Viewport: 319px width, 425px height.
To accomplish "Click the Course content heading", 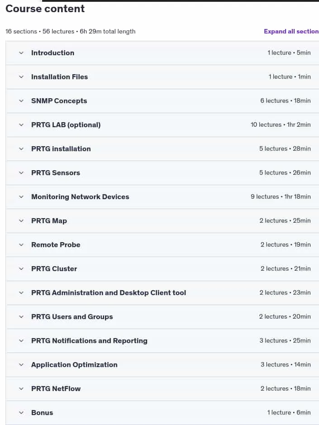I will tap(45, 9).
